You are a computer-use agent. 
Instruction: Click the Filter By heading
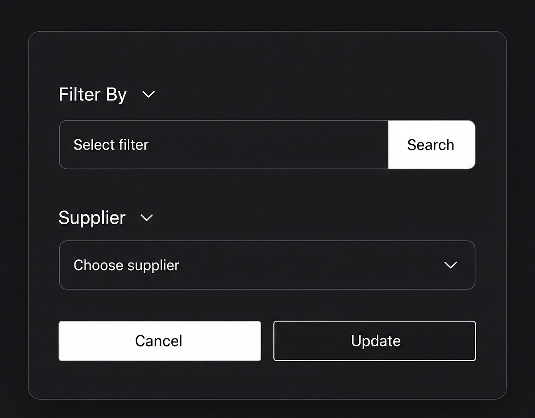pyautogui.click(x=92, y=95)
